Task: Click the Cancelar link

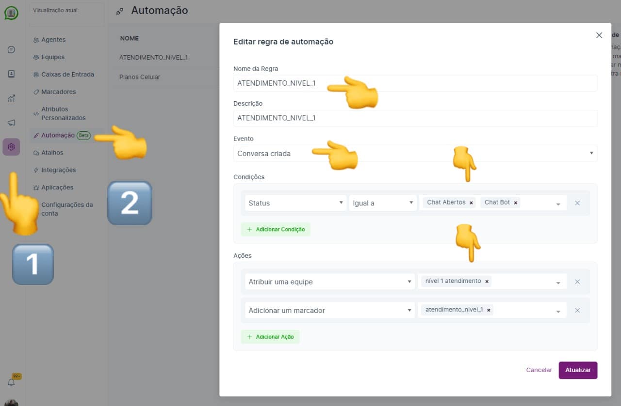Action: (539, 370)
